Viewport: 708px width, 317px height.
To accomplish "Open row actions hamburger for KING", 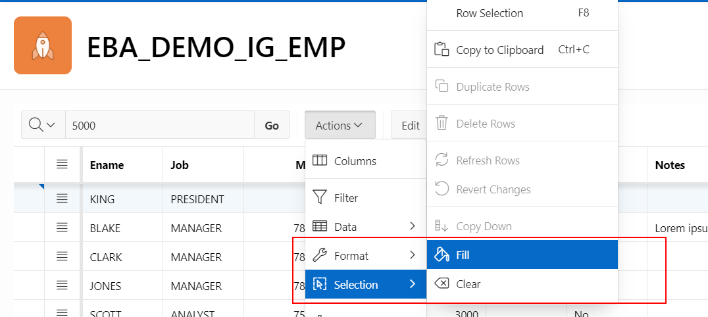I will pos(62,199).
